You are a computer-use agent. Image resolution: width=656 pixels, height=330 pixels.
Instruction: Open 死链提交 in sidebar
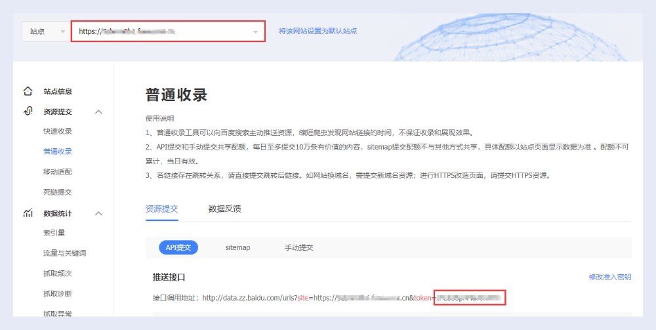tap(58, 192)
